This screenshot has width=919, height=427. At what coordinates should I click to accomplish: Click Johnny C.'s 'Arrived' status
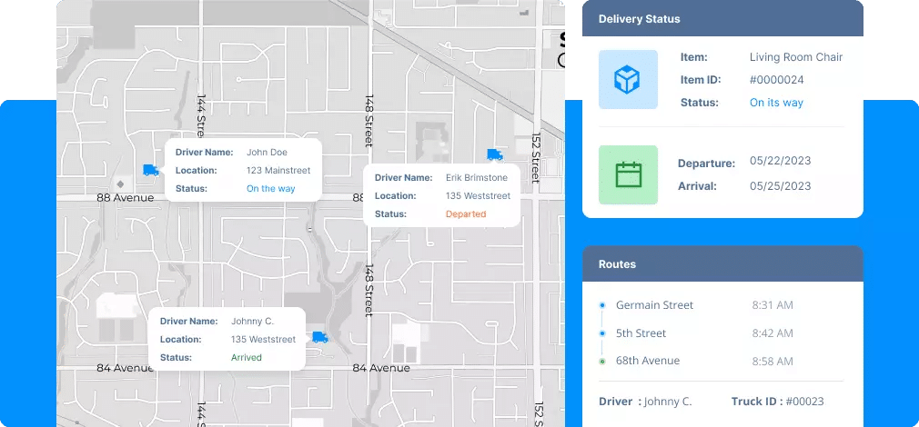click(x=247, y=357)
